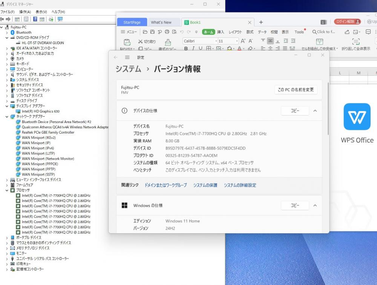Screen dimensions: 377x285
Task: Open the Calibri font name dropdown
Action: tap(216, 41)
